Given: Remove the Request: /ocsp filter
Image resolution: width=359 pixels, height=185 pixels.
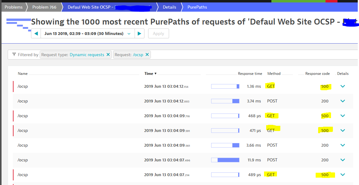Looking at the screenshot, I should [147, 55].
